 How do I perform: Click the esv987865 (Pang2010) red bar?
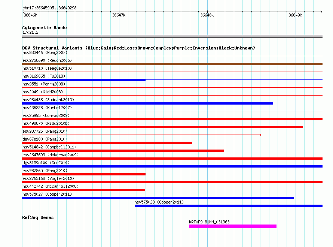pos(84,174)
